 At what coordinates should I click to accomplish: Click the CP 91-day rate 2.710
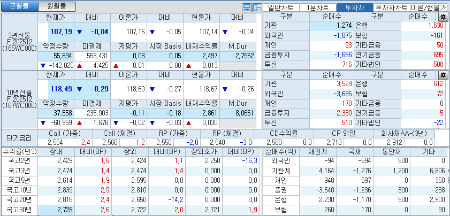[x=334, y=143]
